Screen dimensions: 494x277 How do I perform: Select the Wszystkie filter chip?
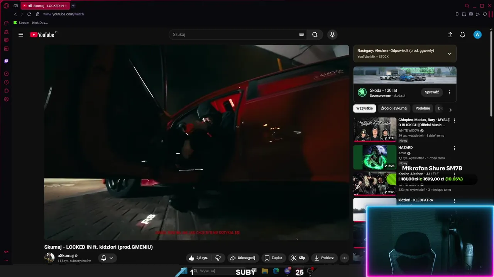coord(364,108)
